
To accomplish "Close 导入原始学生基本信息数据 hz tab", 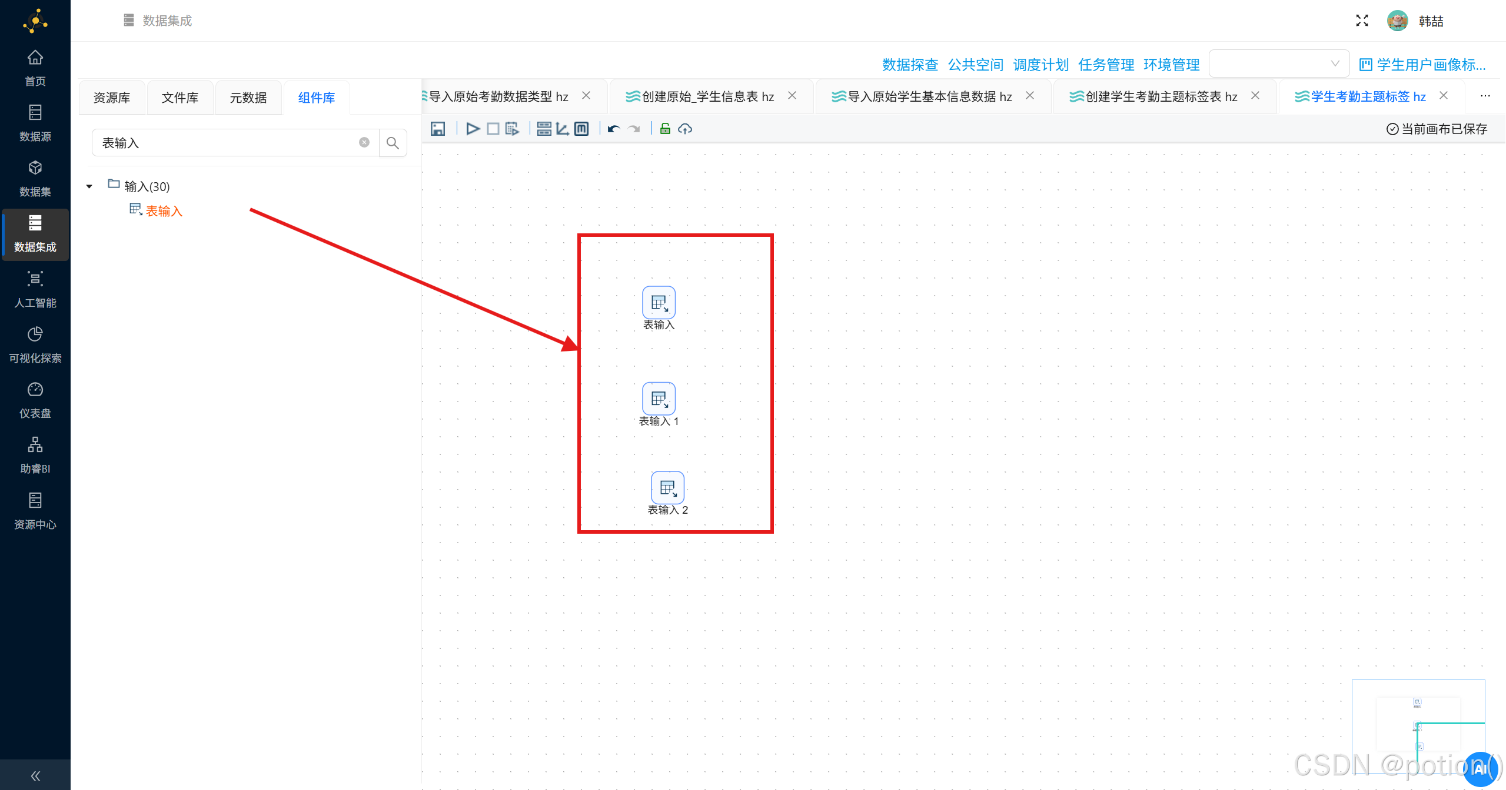I will (1030, 95).
